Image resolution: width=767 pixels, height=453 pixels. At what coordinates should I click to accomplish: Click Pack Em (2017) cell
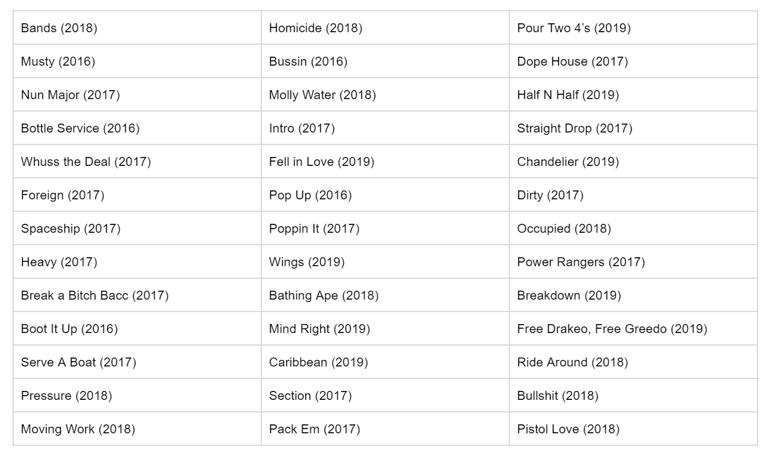click(385, 429)
